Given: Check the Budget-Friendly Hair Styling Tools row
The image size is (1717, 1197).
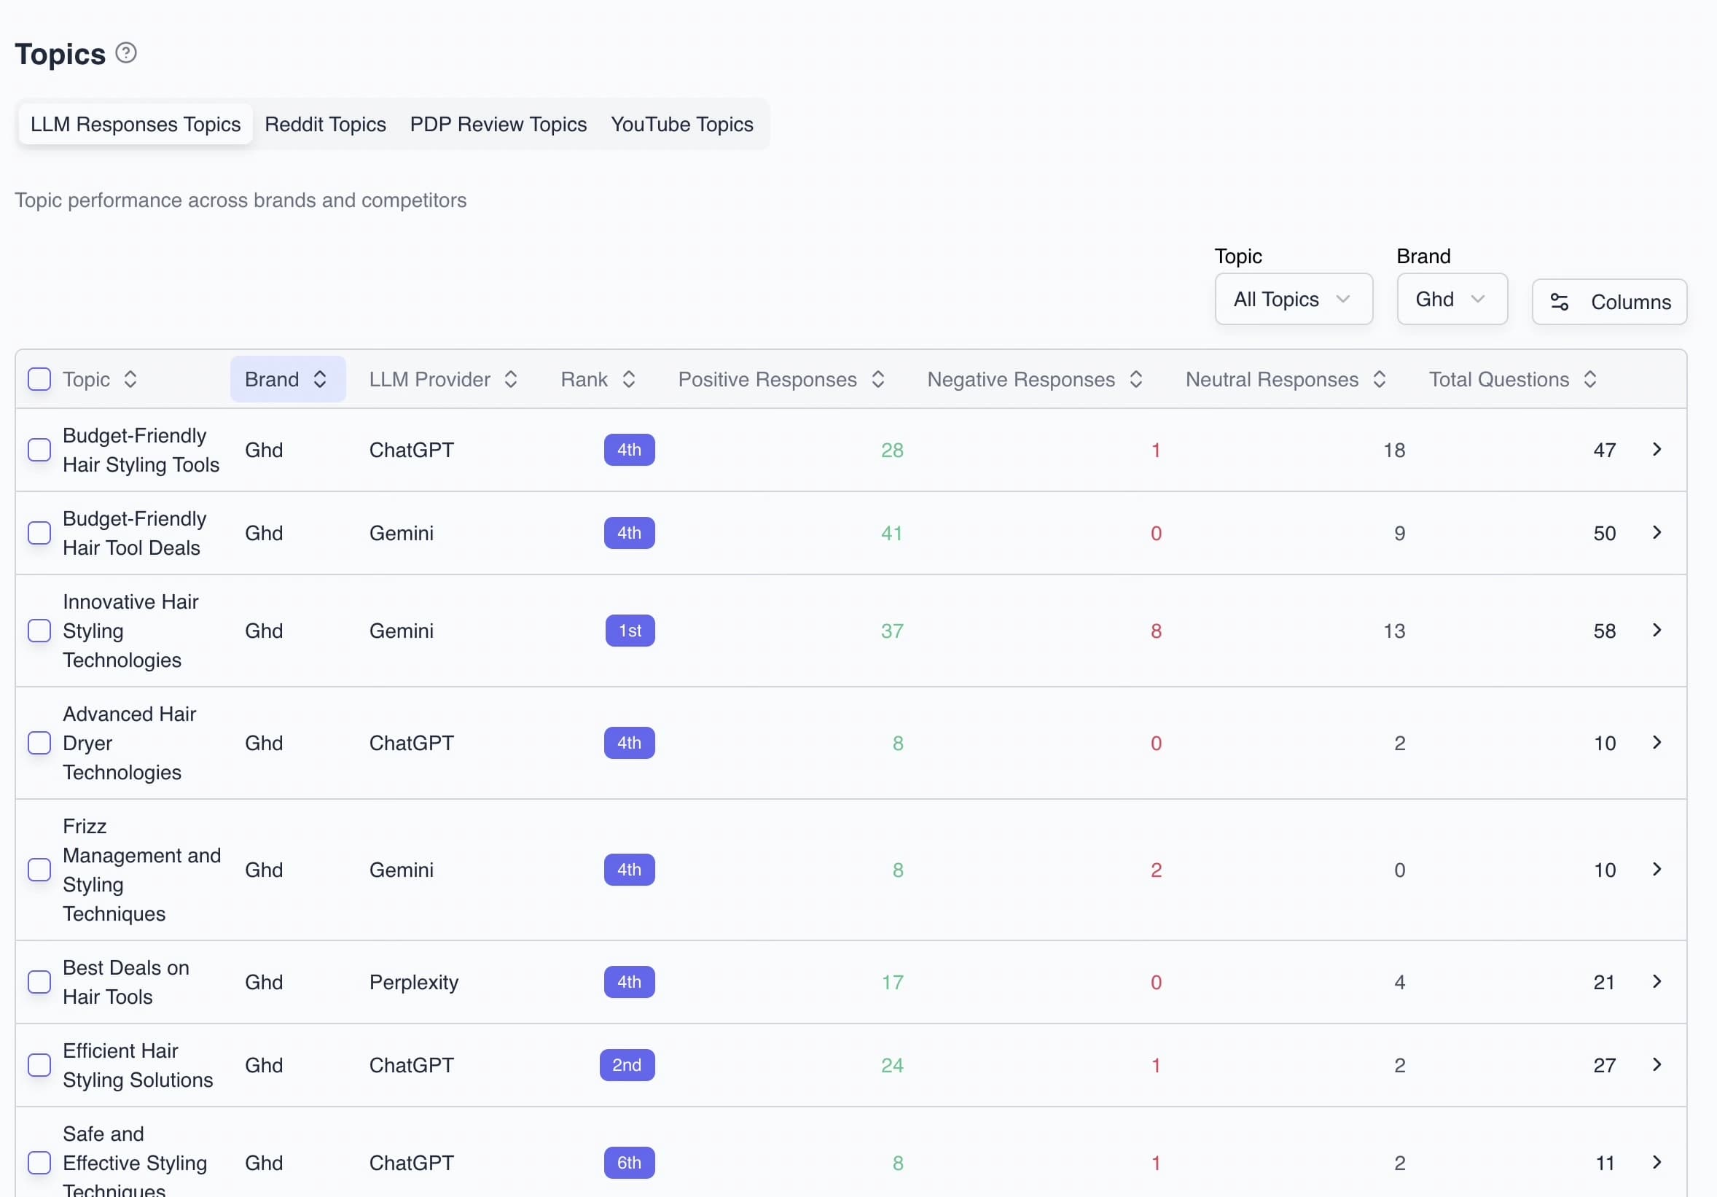Looking at the screenshot, I should click(x=39, y=450).
